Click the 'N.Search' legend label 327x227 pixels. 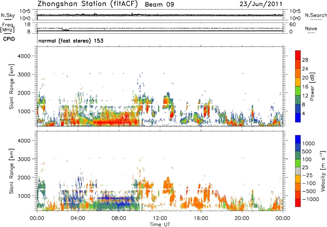coord(316,15)
